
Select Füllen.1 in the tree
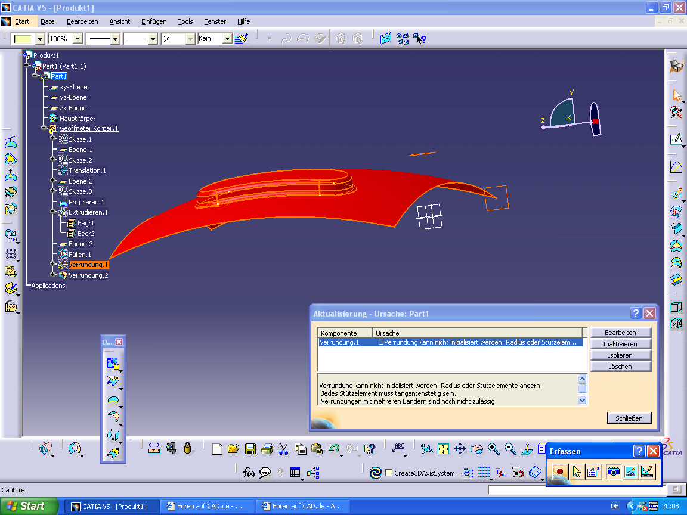tap(80, 255)
